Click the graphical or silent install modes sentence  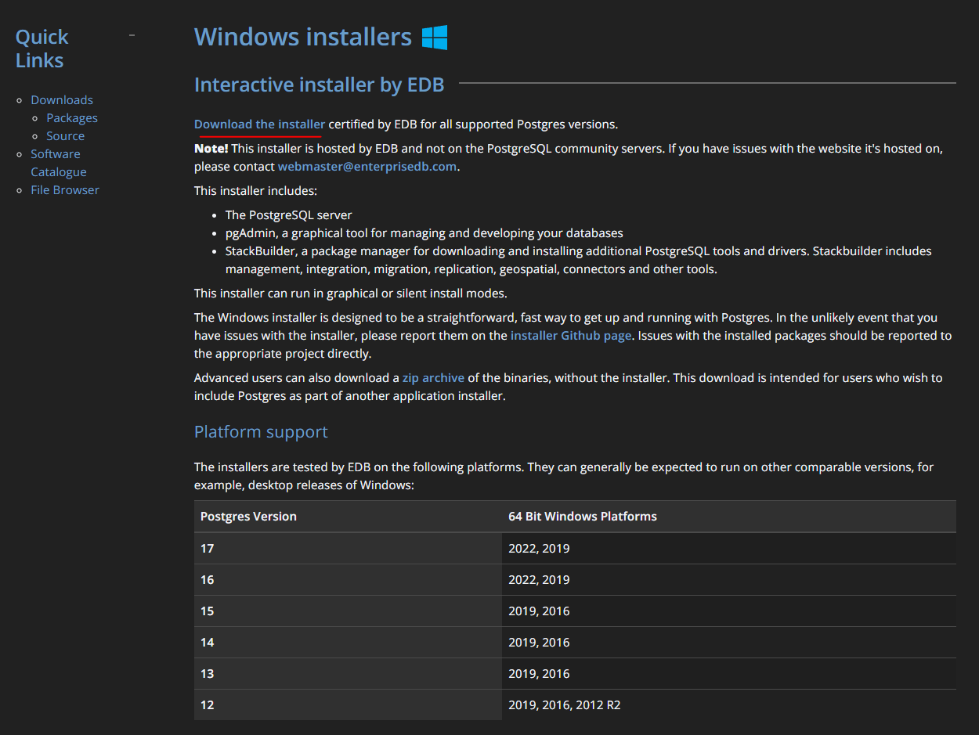[351, 294]
